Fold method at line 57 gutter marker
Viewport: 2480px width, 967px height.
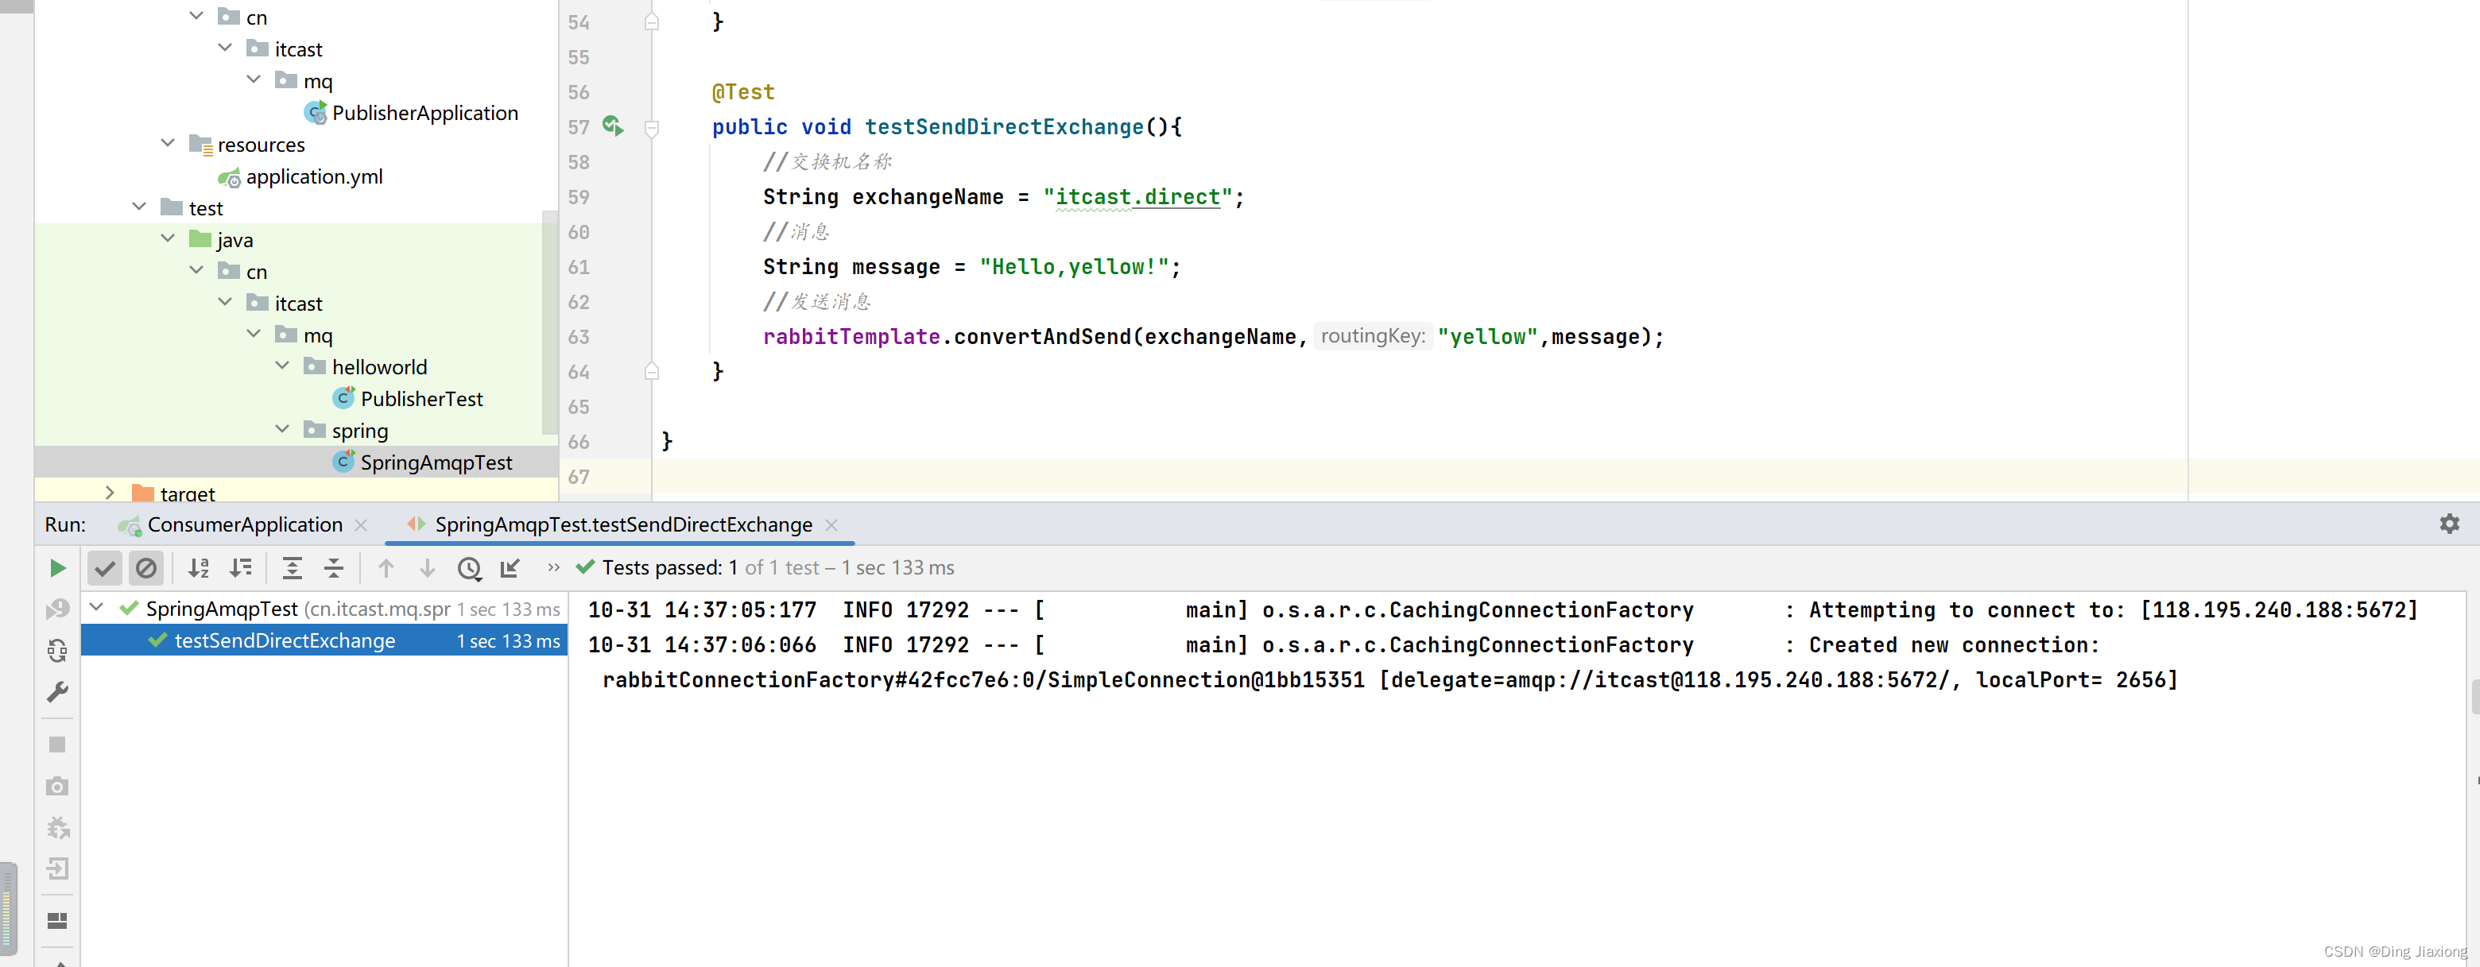(x=652, y=127)
